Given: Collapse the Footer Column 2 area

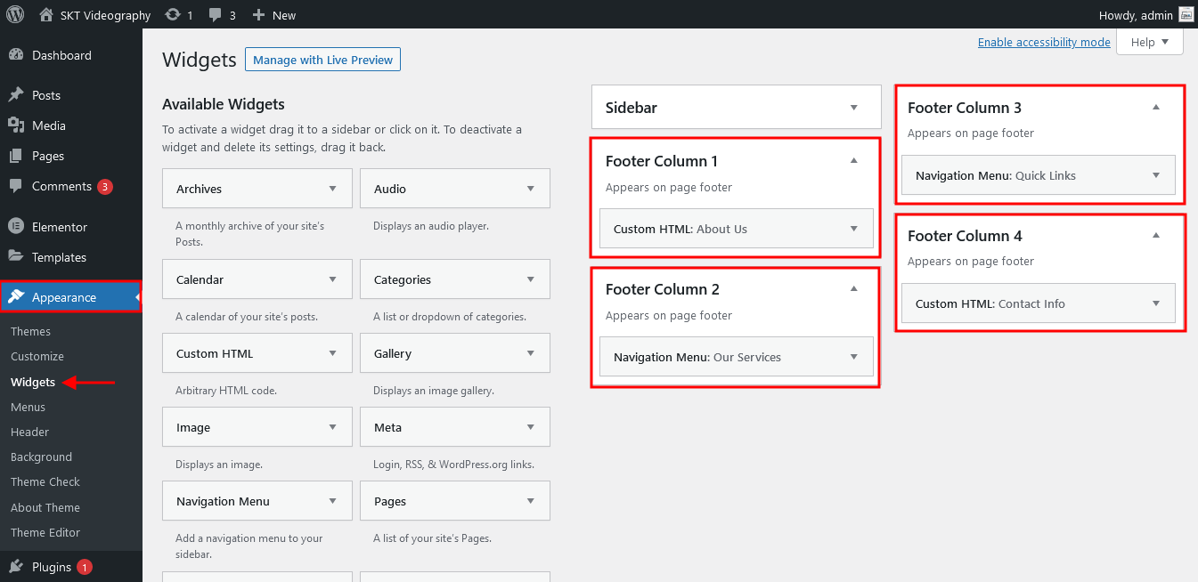Looking at the screenshot, I should (854, 289).
